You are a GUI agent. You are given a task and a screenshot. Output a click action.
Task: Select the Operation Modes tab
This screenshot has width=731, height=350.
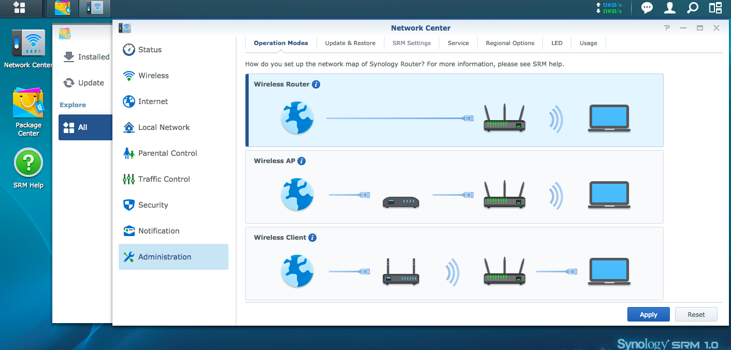pyautogui.click(x=281, y=43)
